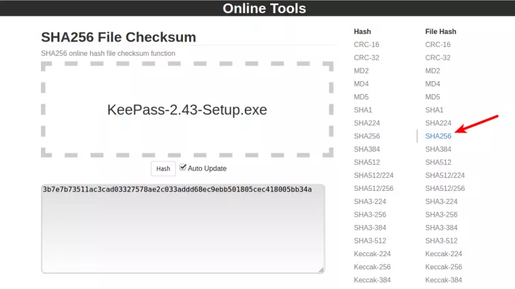Click the Online Tools header title
The image size is (515, 289).
tap(264, 9)
